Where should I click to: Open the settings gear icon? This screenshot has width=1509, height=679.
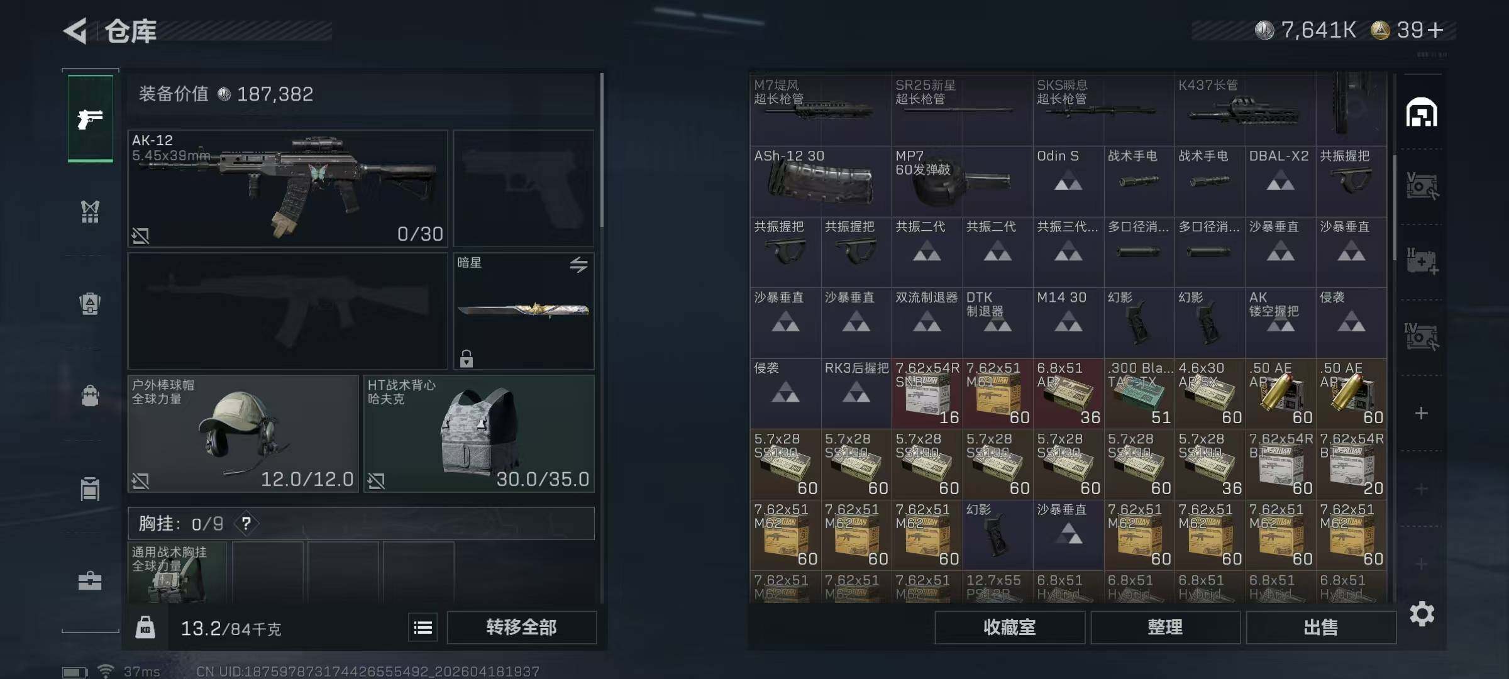[x=1422, y=614]
